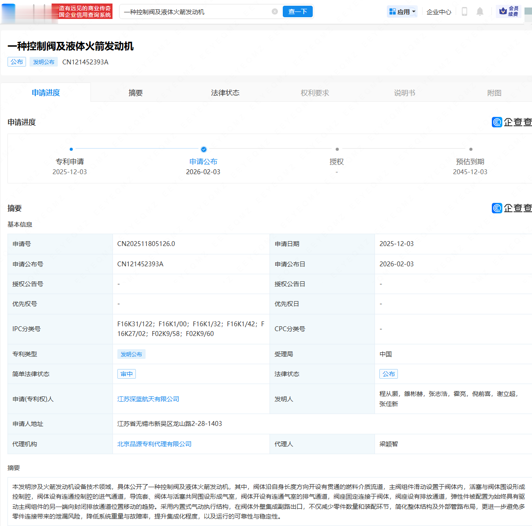Viewport: 532px width, 526px height.
Task: Click the mobile phone icon in header
Action: click(x=464, y=11)
